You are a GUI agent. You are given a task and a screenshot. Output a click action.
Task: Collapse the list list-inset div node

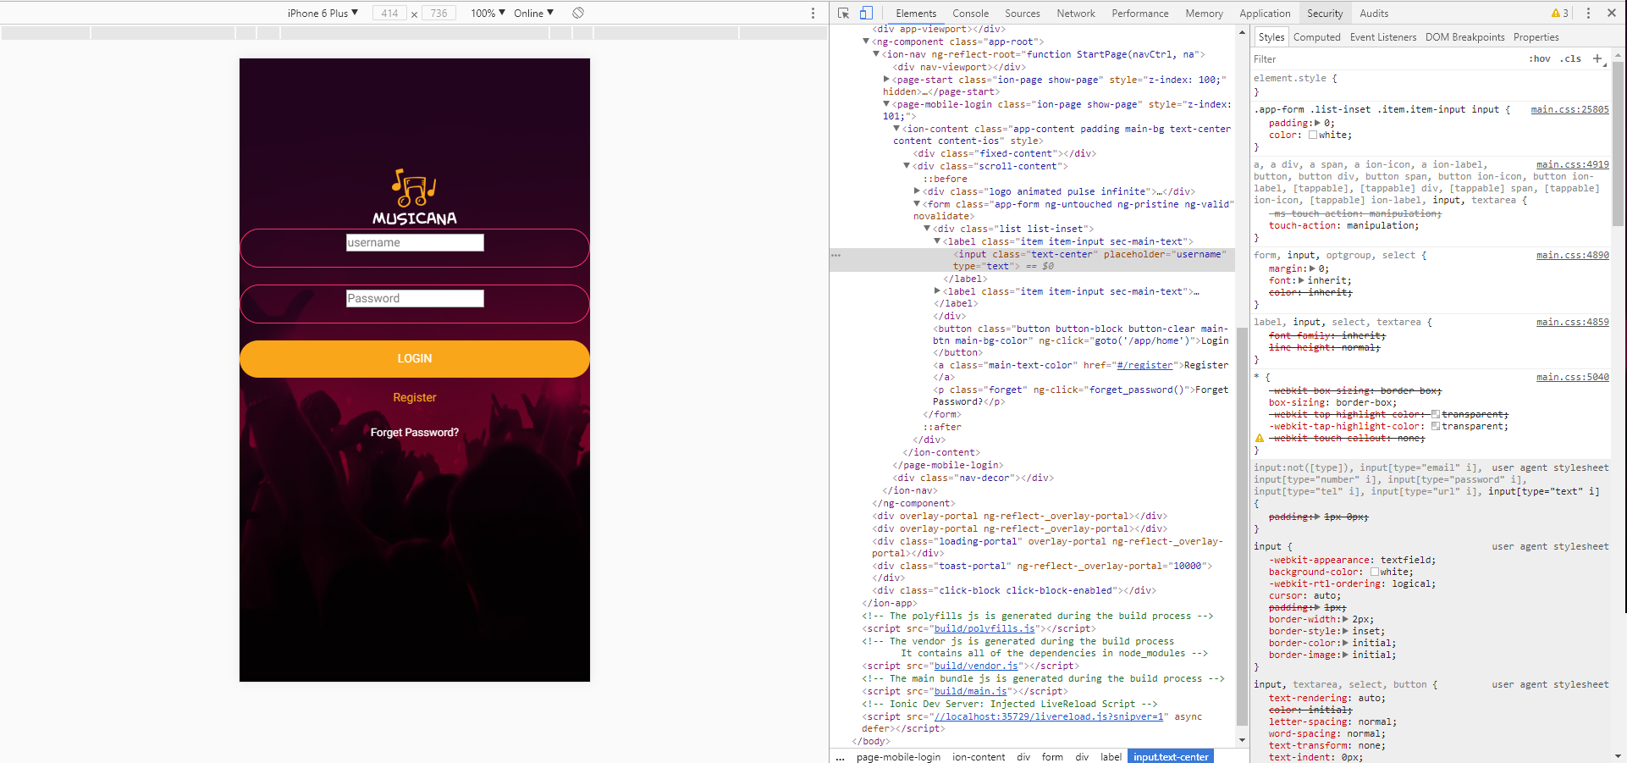pos(927,229)
